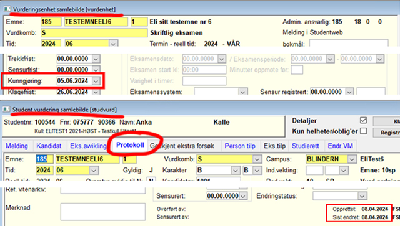Click the Opprettet date 08.04.2024
Screen dimensions: 400x226
(375, 209)
